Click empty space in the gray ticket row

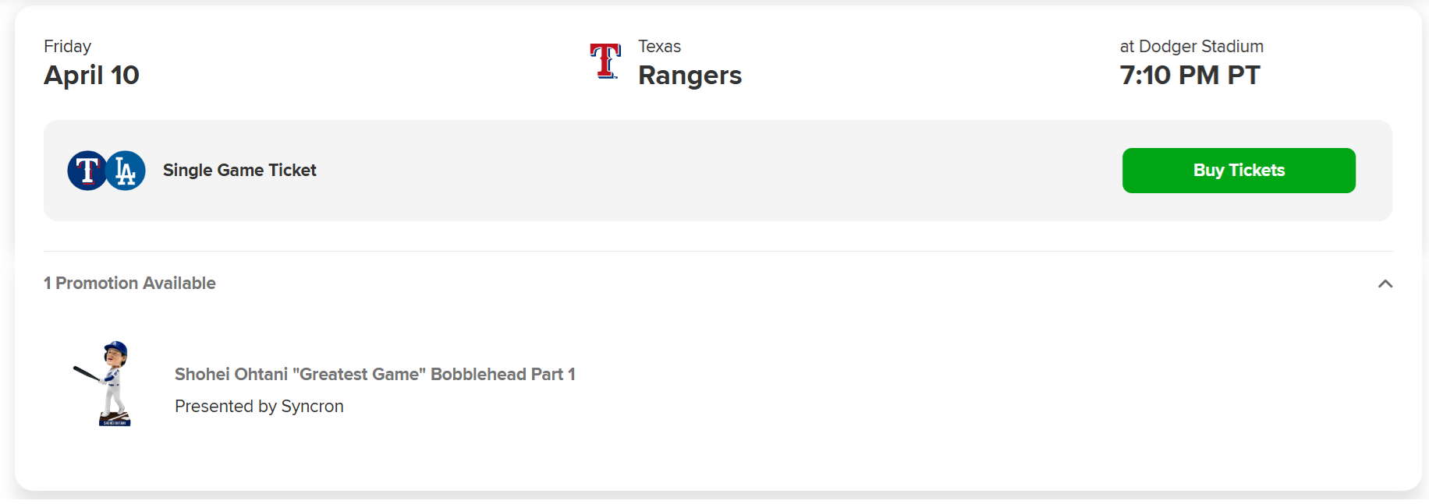[x=702, y=171]
